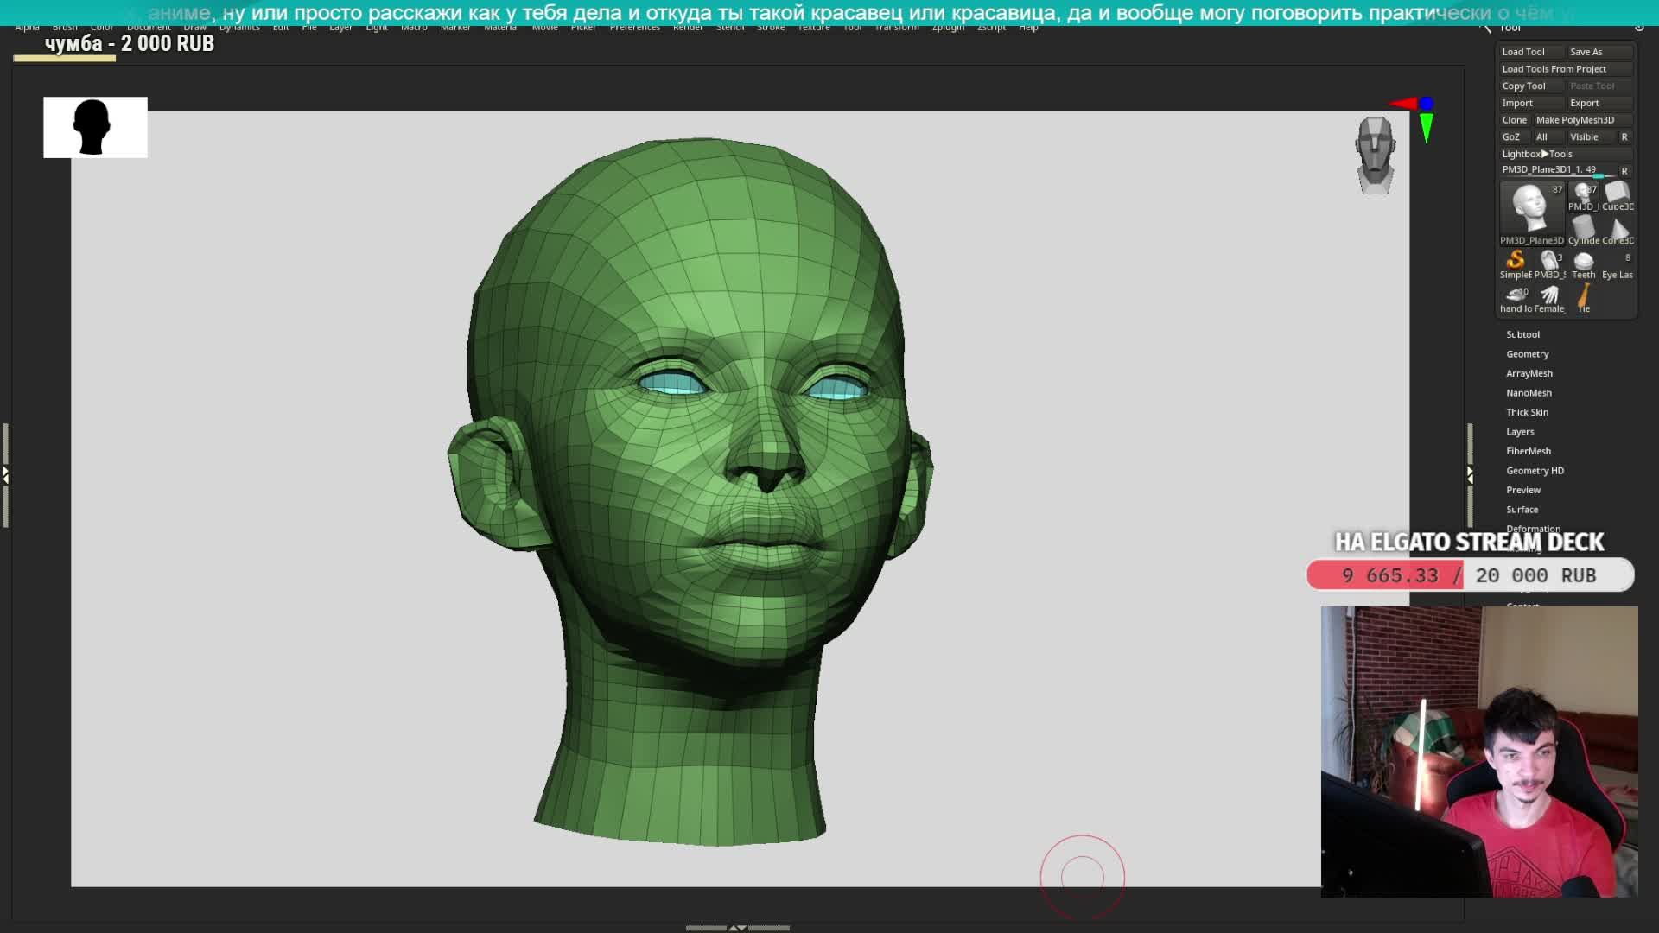Pick the Cone3D tool icon
Viewport: 1659px width, 933px height.
pyautogui.click(x=1618, y=230)
